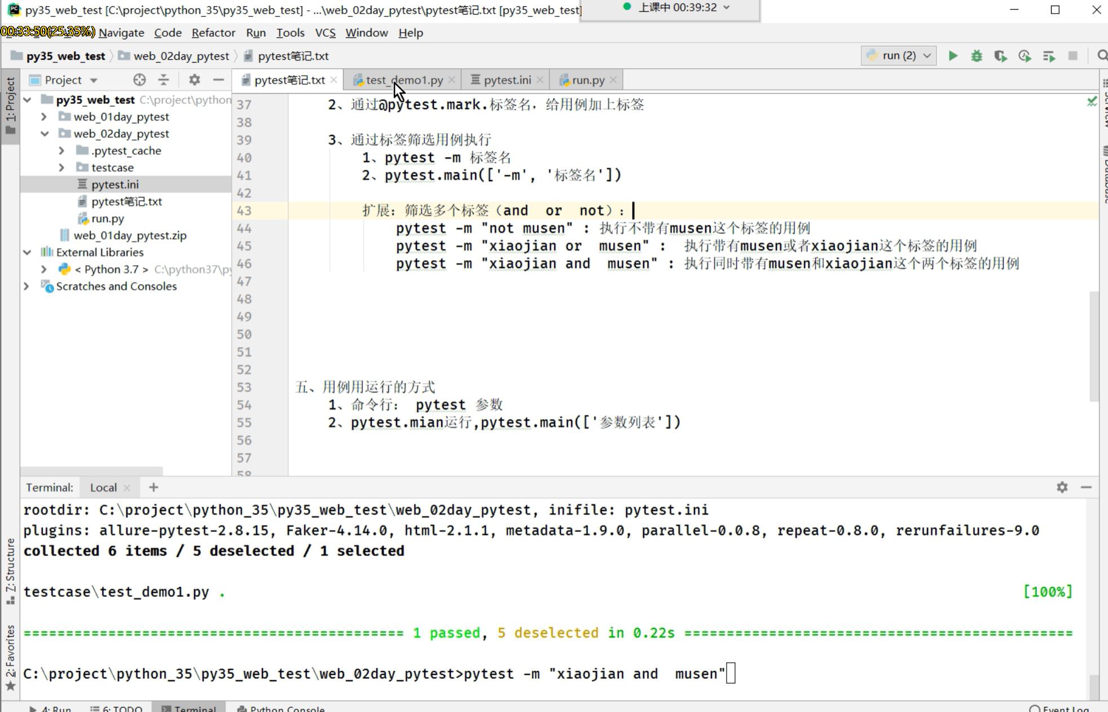The height and width of the screenshot is (712, 1108).
Task: Expand the testcase folder
Action: point(61,168)
